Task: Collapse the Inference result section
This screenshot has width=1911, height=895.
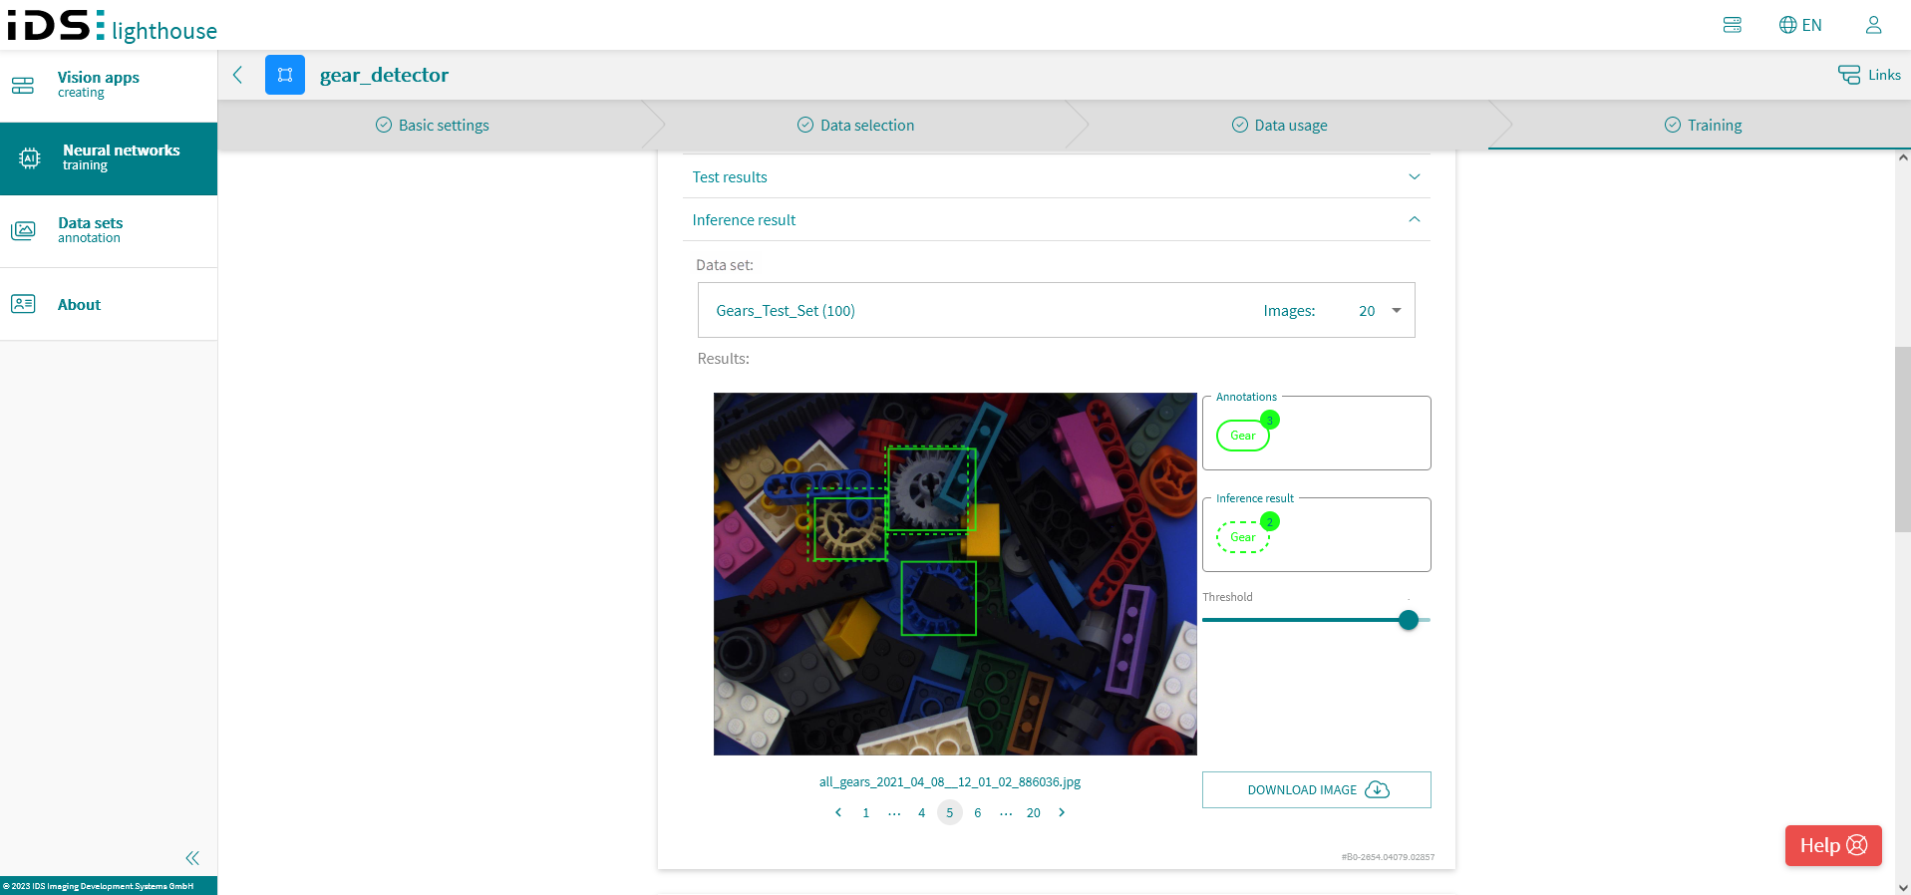Action: coord(1056,219)
